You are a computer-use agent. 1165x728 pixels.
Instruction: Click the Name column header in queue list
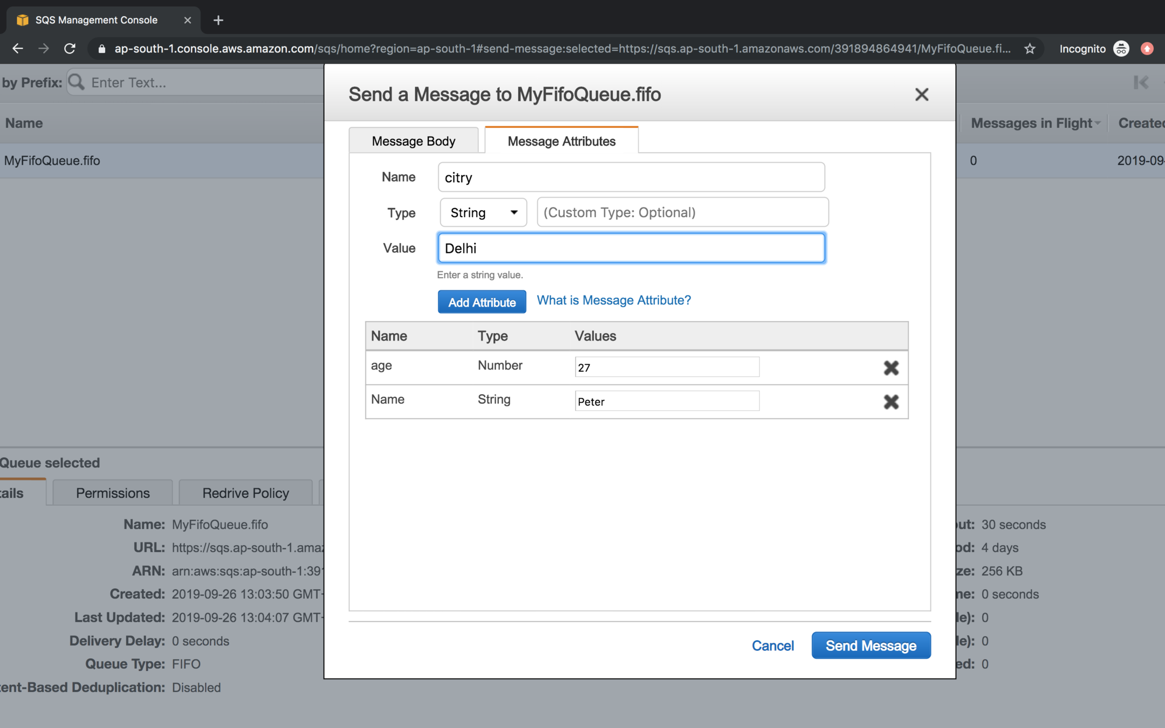click(x=24, y=123)
